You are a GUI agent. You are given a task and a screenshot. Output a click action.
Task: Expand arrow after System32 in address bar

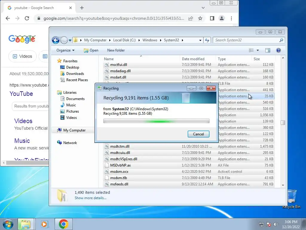[x=183, y=40]
